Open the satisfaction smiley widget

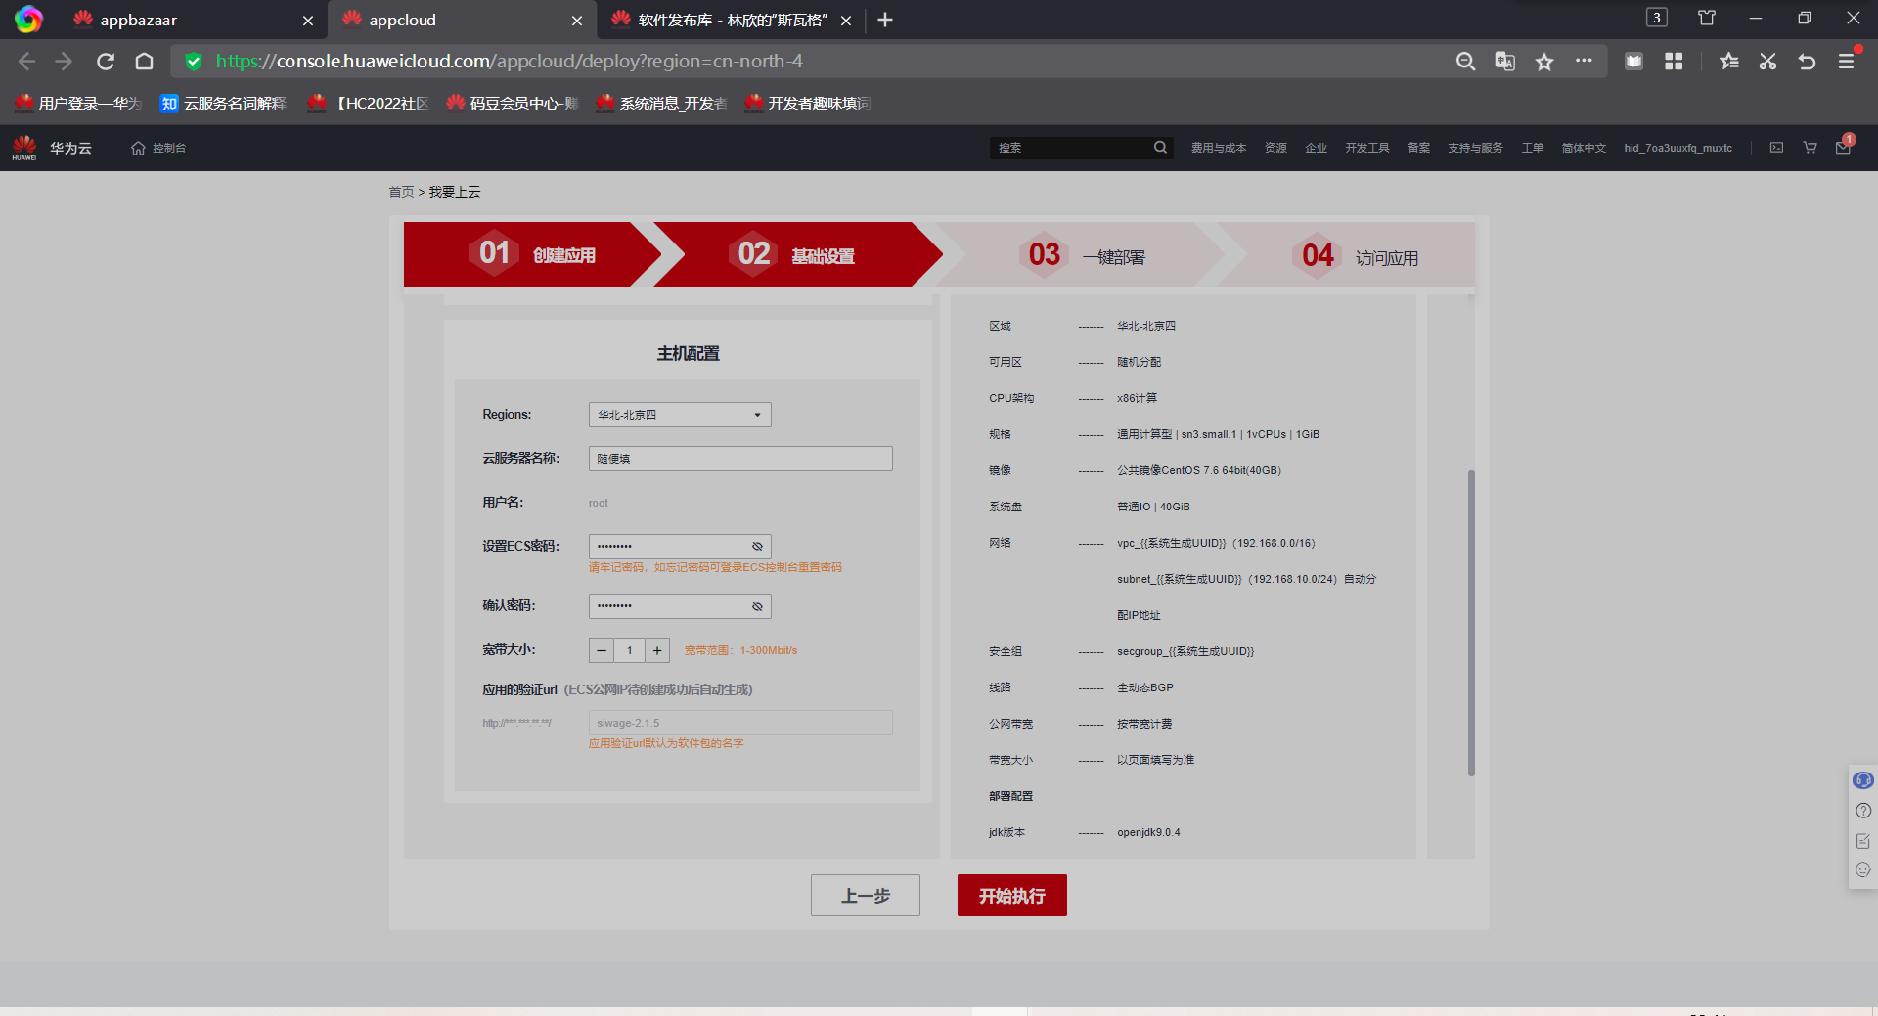click(1863, 870)
